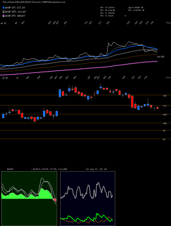The width and height of the screenshot is (171, 226).
Task: Select the 'DOW ST: 117.18' legend label
Action: point(15,8)
